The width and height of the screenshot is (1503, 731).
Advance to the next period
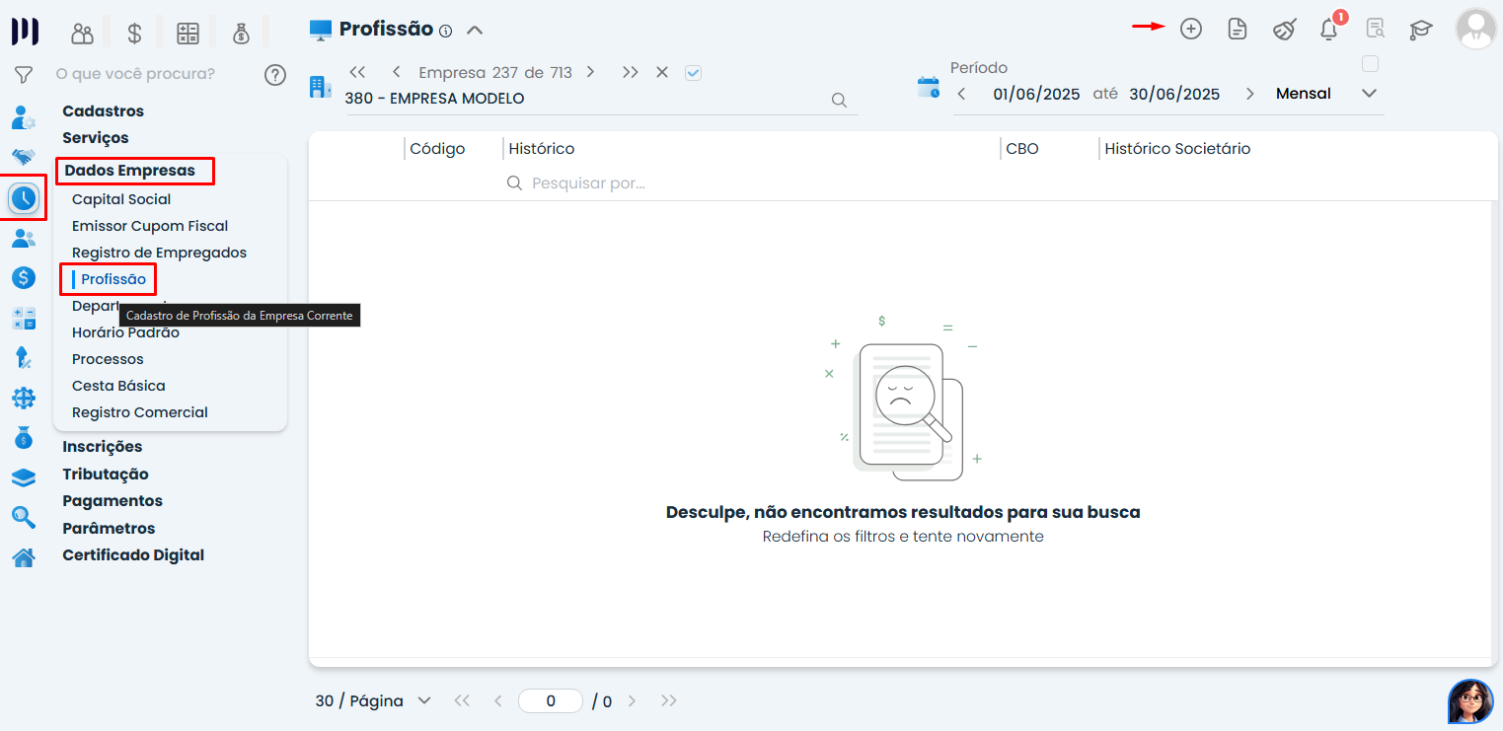tap(1250, 95)
